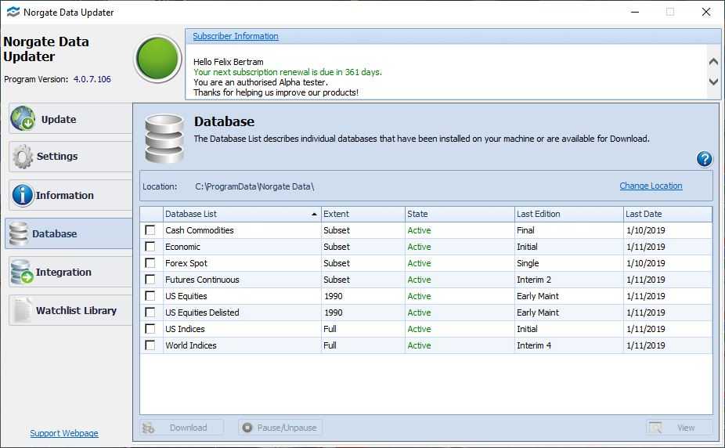Select the World Indices checkbox
This screenshot has height=448, width=725.
150,345
